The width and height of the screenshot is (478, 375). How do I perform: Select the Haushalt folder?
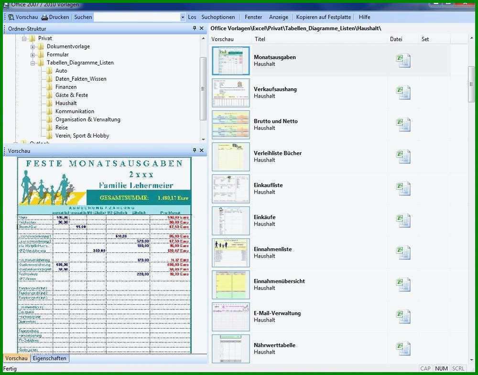pos(66,103)
